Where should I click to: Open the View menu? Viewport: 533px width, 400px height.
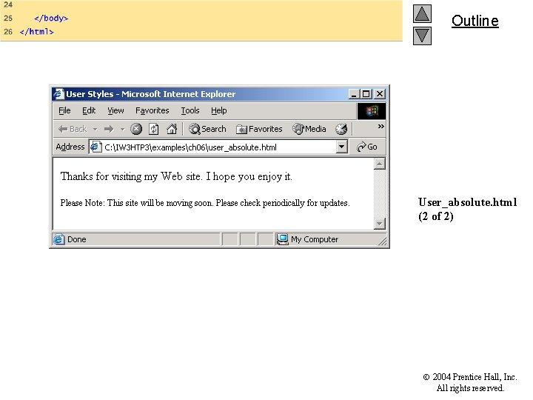tap(115, 110)
